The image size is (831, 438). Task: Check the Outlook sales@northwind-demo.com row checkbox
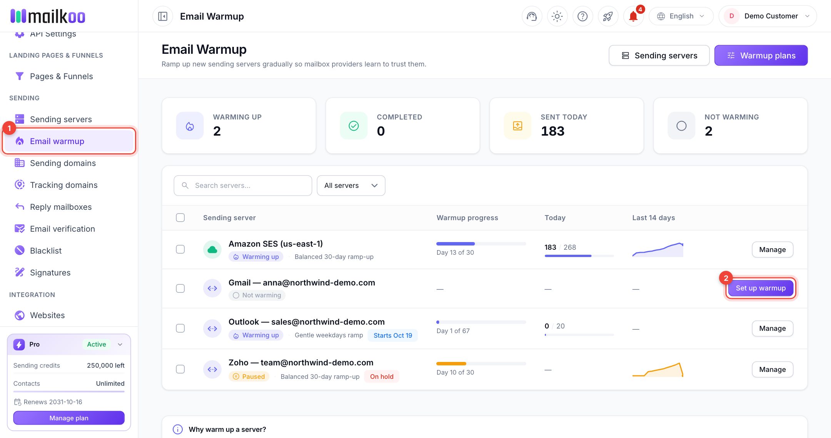click(x=180, y=328)
